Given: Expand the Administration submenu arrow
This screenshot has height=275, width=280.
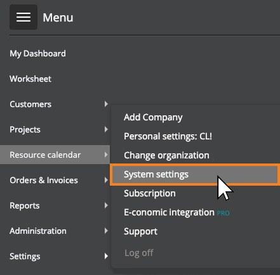Looking at the screenshot, I should [x=106, y=231].
